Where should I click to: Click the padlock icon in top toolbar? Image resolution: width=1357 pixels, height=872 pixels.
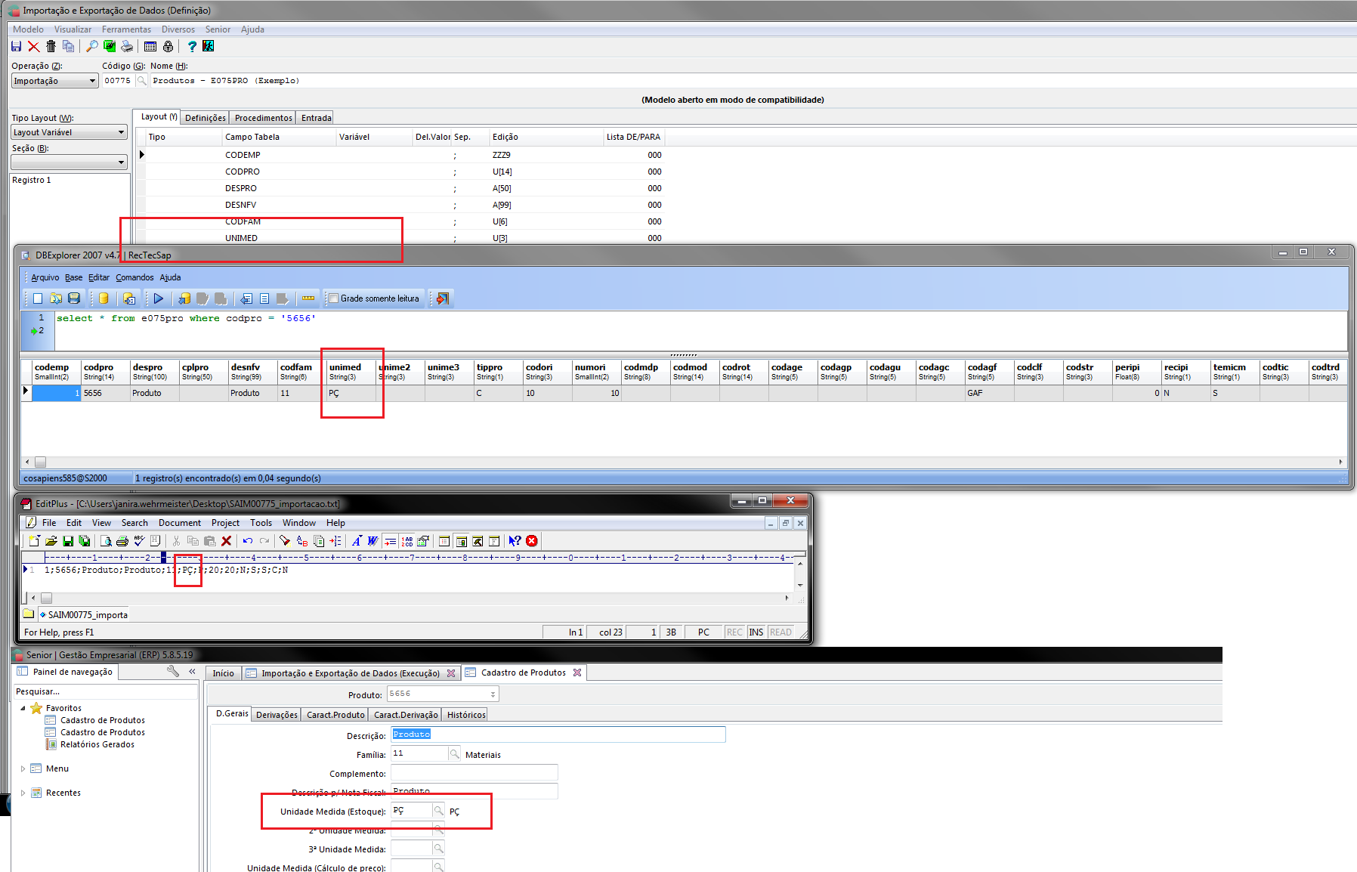pos(168,47)
